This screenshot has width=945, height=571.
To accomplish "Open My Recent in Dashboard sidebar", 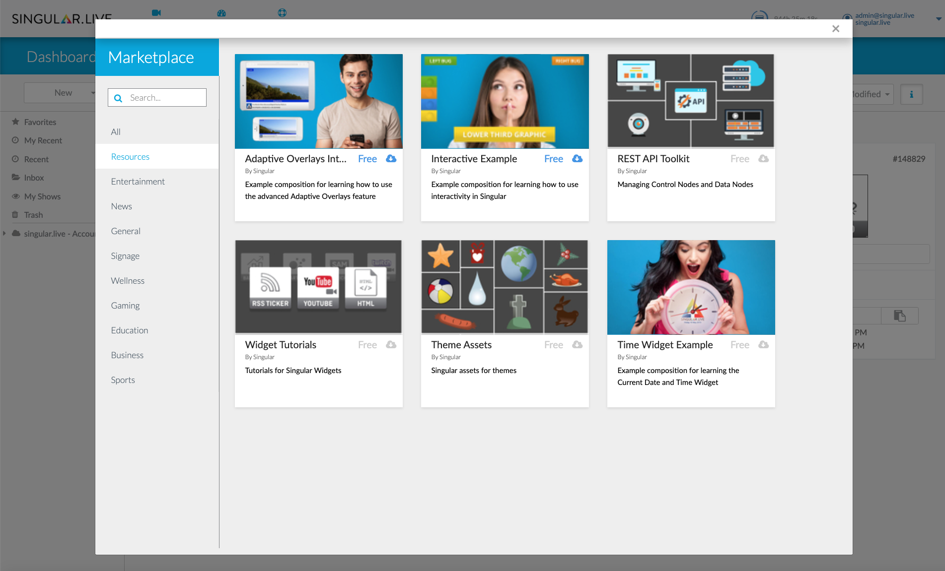I will (x=43, y=140).
